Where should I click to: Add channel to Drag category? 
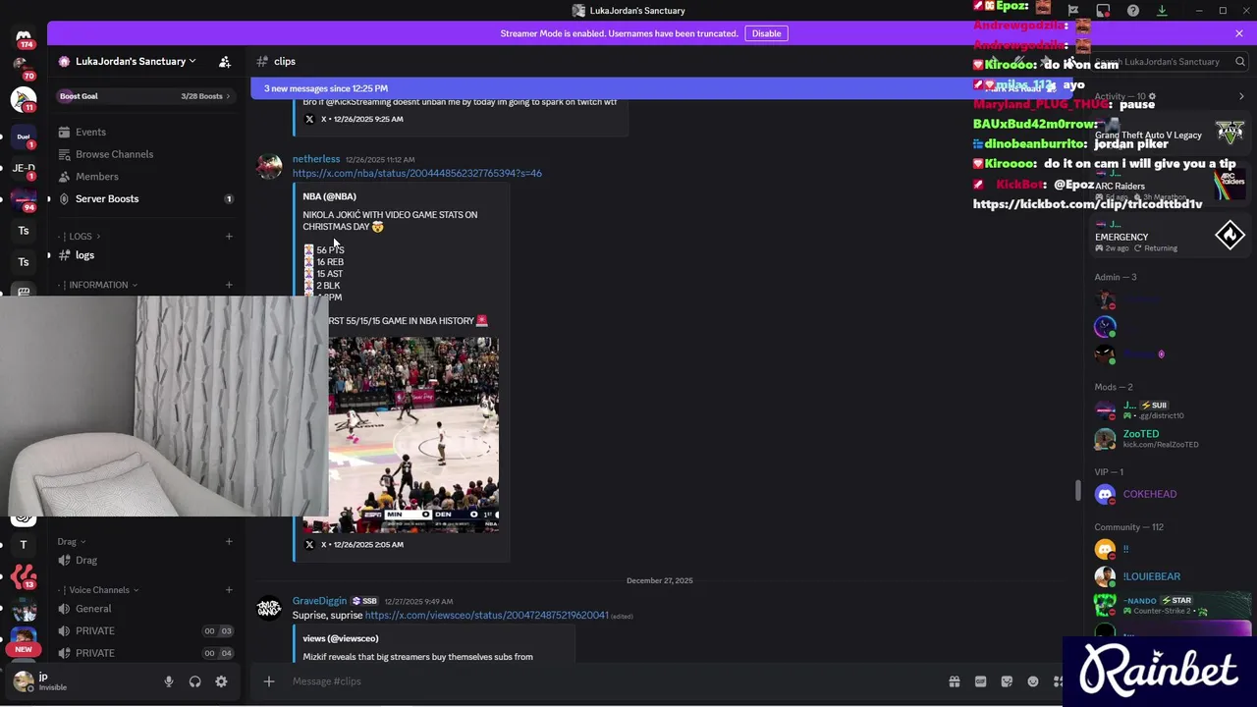tap(229, 542)
